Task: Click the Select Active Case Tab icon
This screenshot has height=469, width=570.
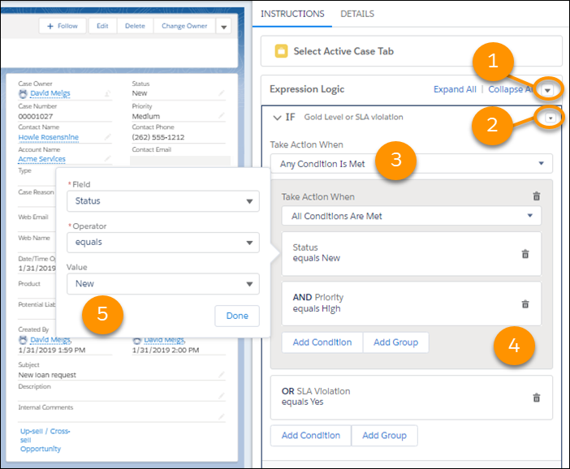Action: point(281,51)
